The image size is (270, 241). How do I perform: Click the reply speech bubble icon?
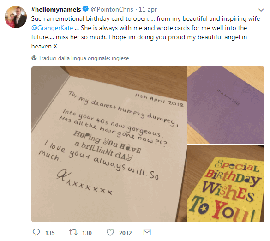36,232
